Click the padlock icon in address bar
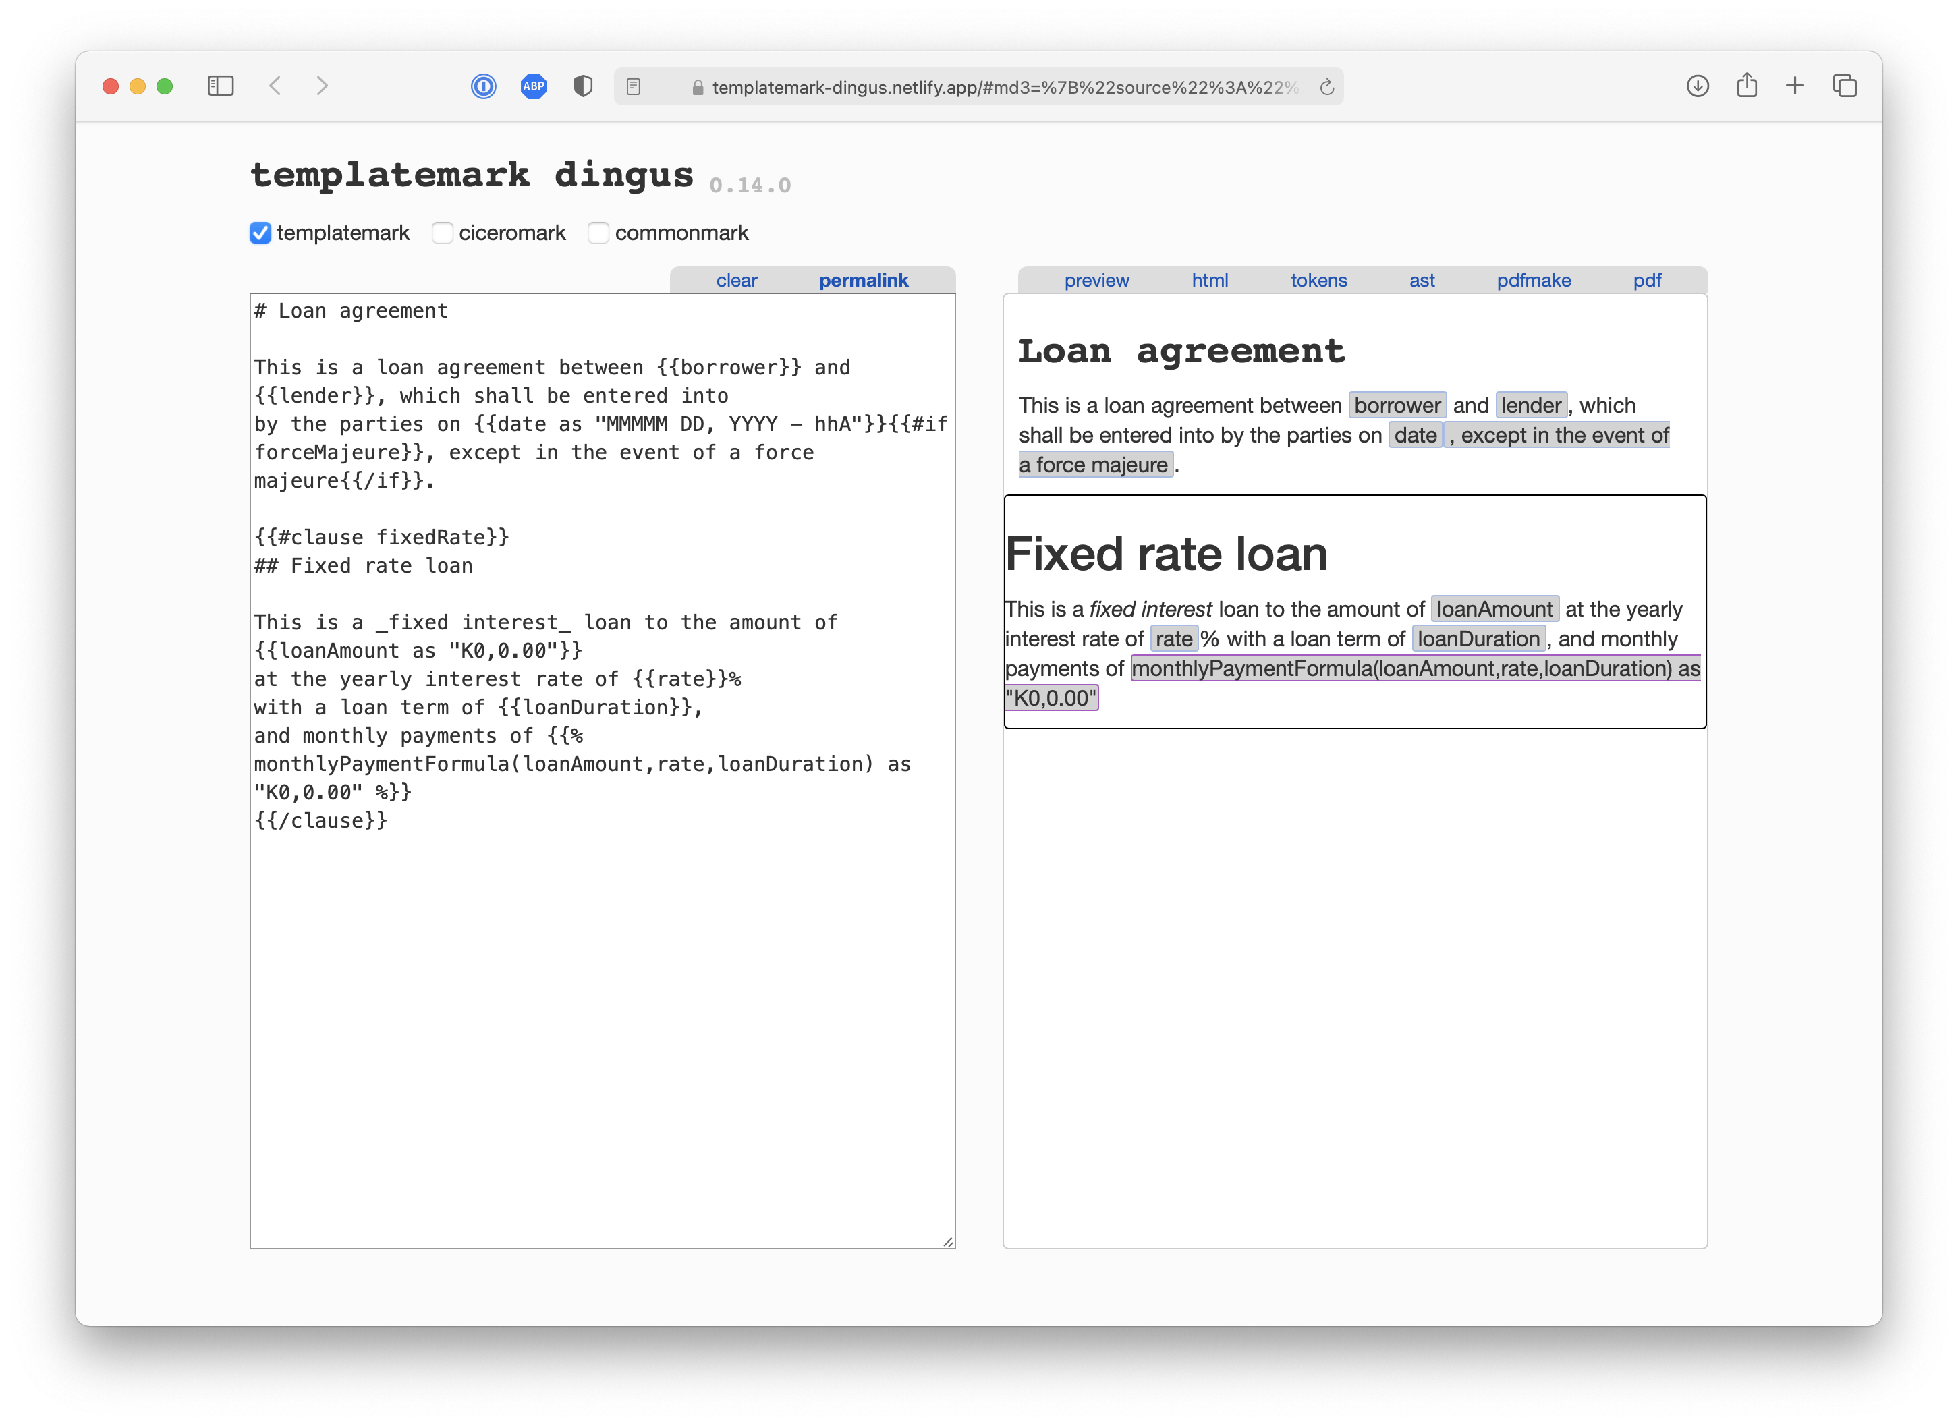The image size is (1958, 1426). [x=698, y=88]
